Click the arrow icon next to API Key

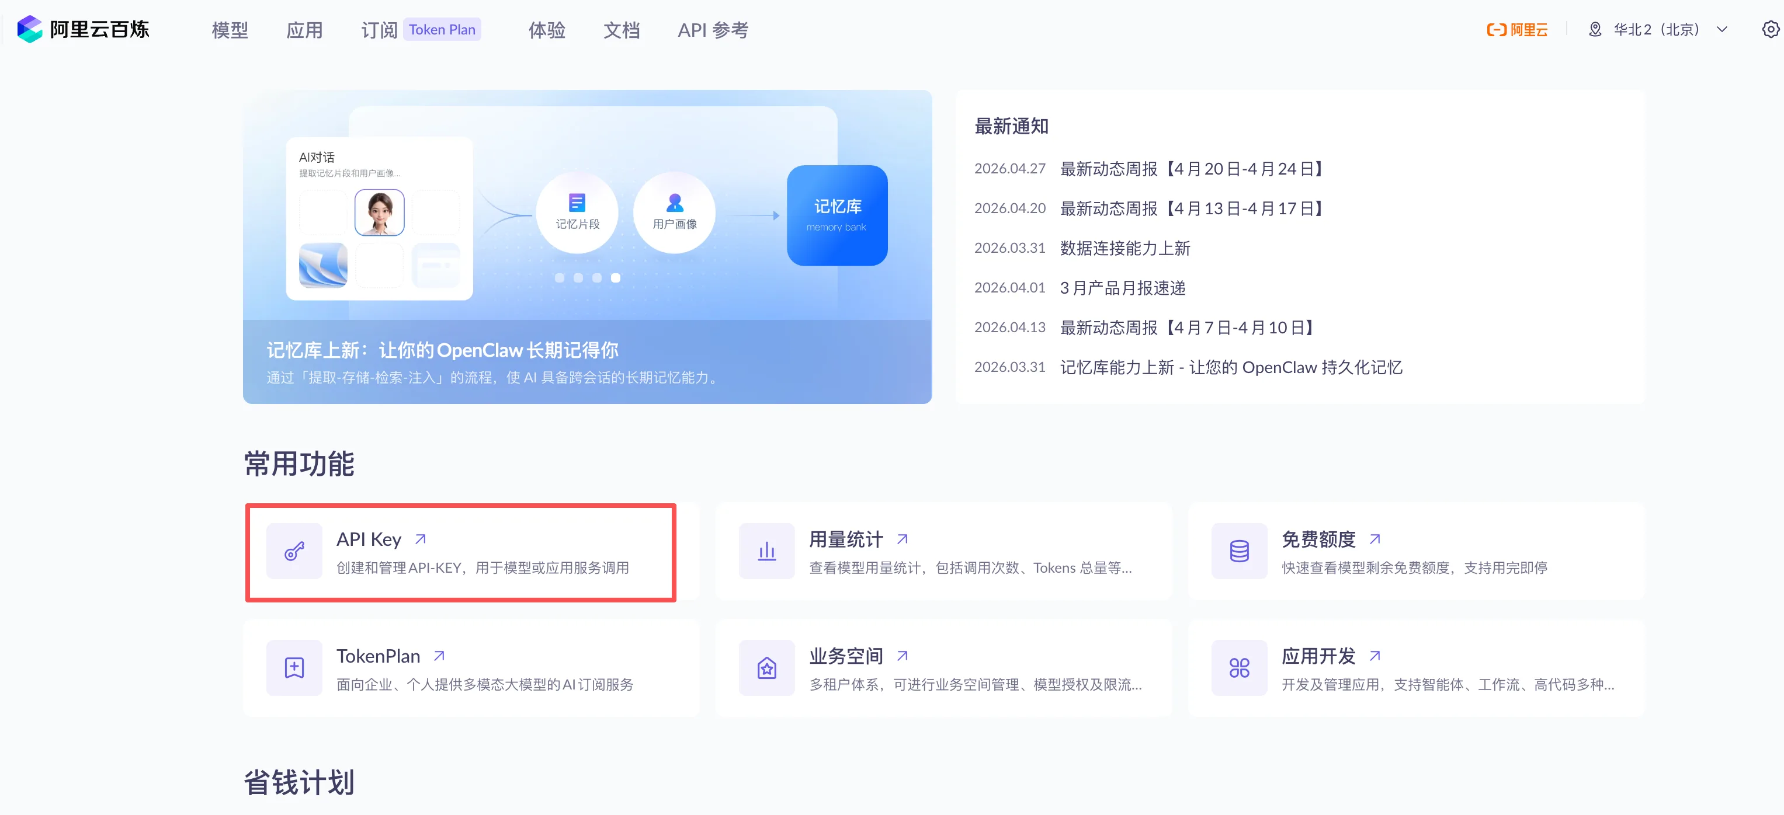pyautogui.click(x=421, y=539)
